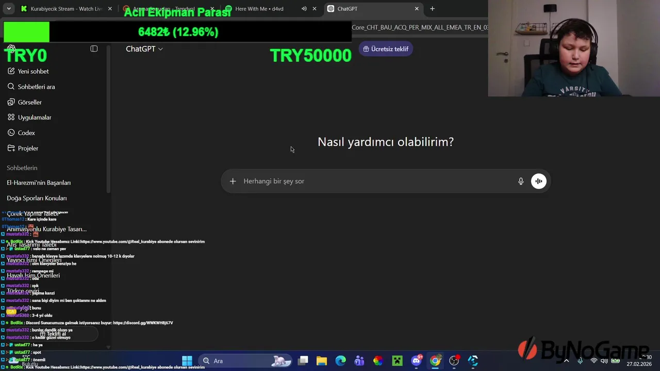Open the Görseller section
Screen dimensions: 660x371
click(25, 102)
